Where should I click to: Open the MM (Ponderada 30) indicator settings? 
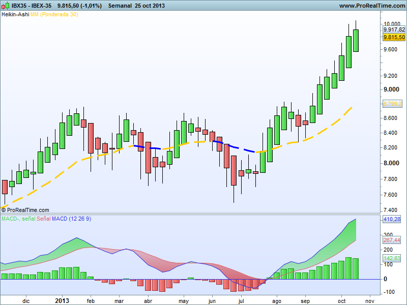click(x=54, y=14)
